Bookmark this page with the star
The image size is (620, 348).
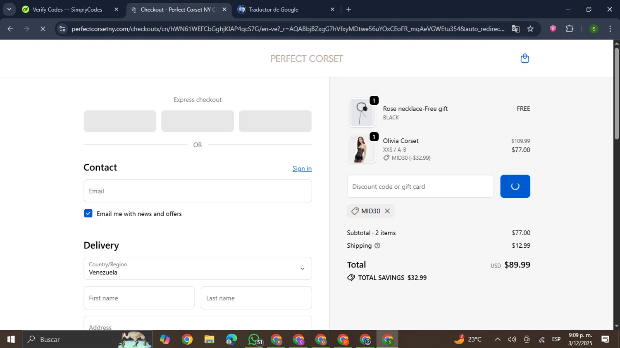pos(530,29)
